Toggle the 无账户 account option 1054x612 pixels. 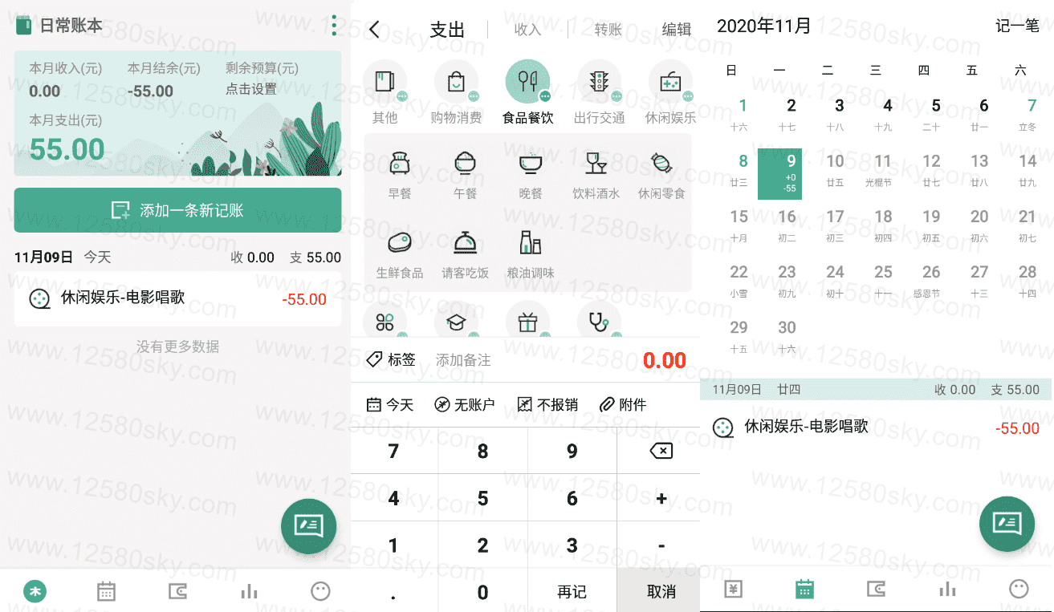click(x=464, y=404)
